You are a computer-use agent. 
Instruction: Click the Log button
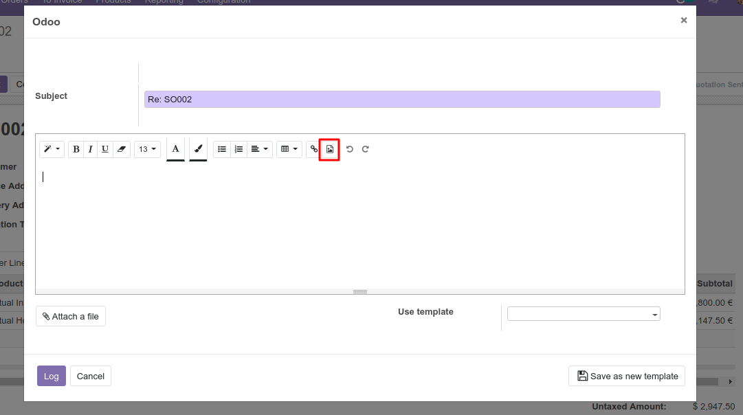click(51, 376)
